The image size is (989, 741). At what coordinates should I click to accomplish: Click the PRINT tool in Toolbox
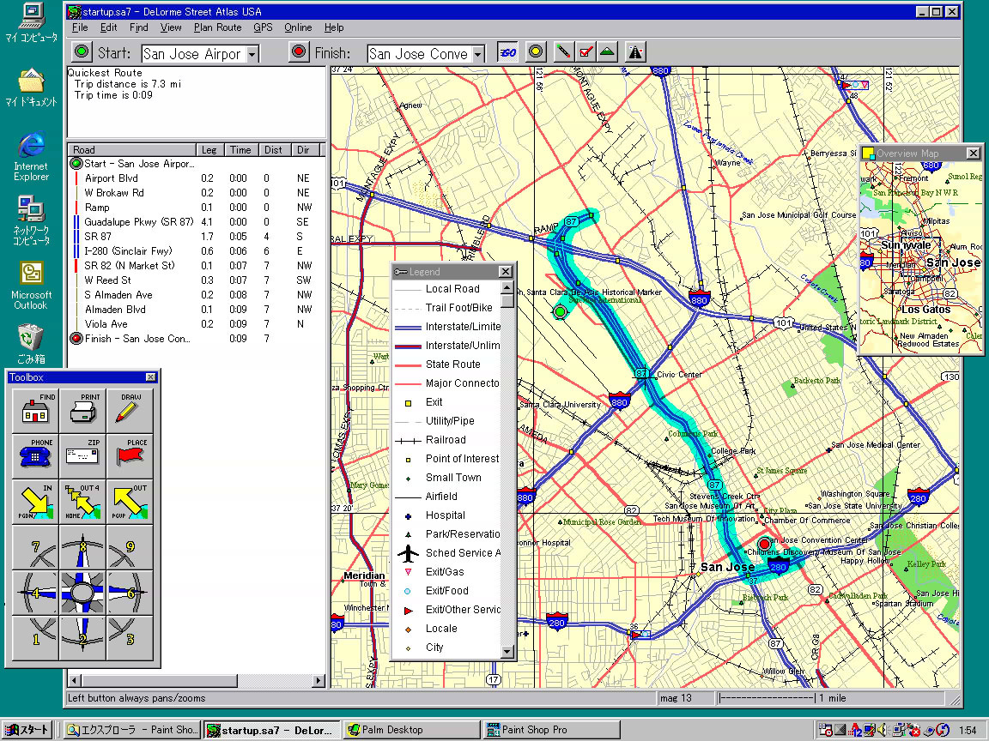[82, 411]
